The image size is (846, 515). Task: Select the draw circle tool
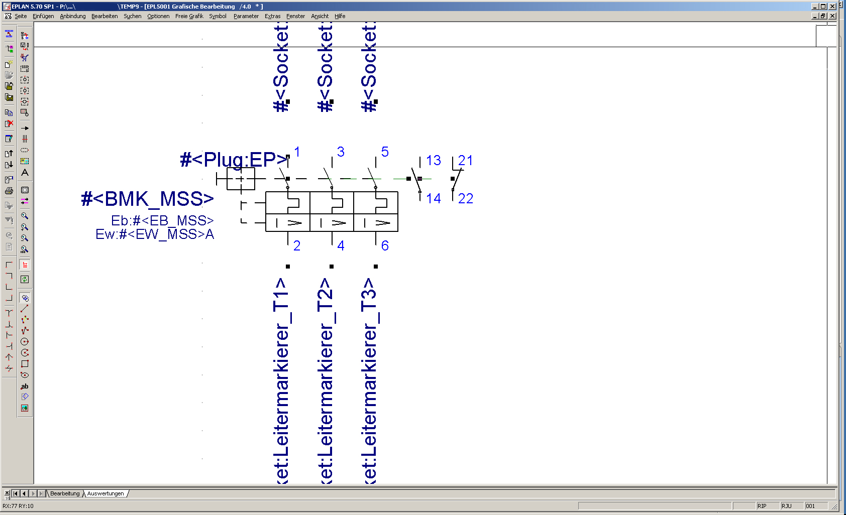(25, 342)
